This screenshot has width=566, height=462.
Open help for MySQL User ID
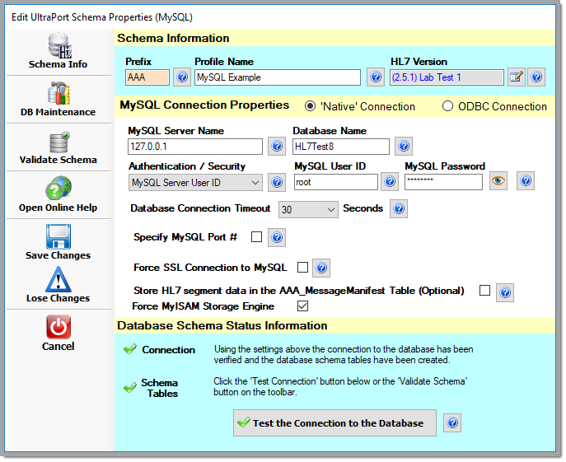pyautogui.click(x=390, y=181)
